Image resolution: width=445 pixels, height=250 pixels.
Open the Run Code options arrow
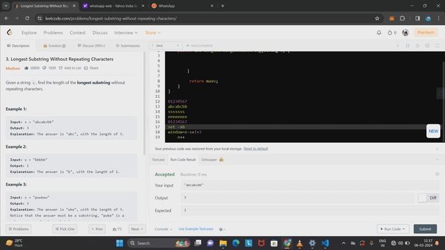tap(403, 229)
